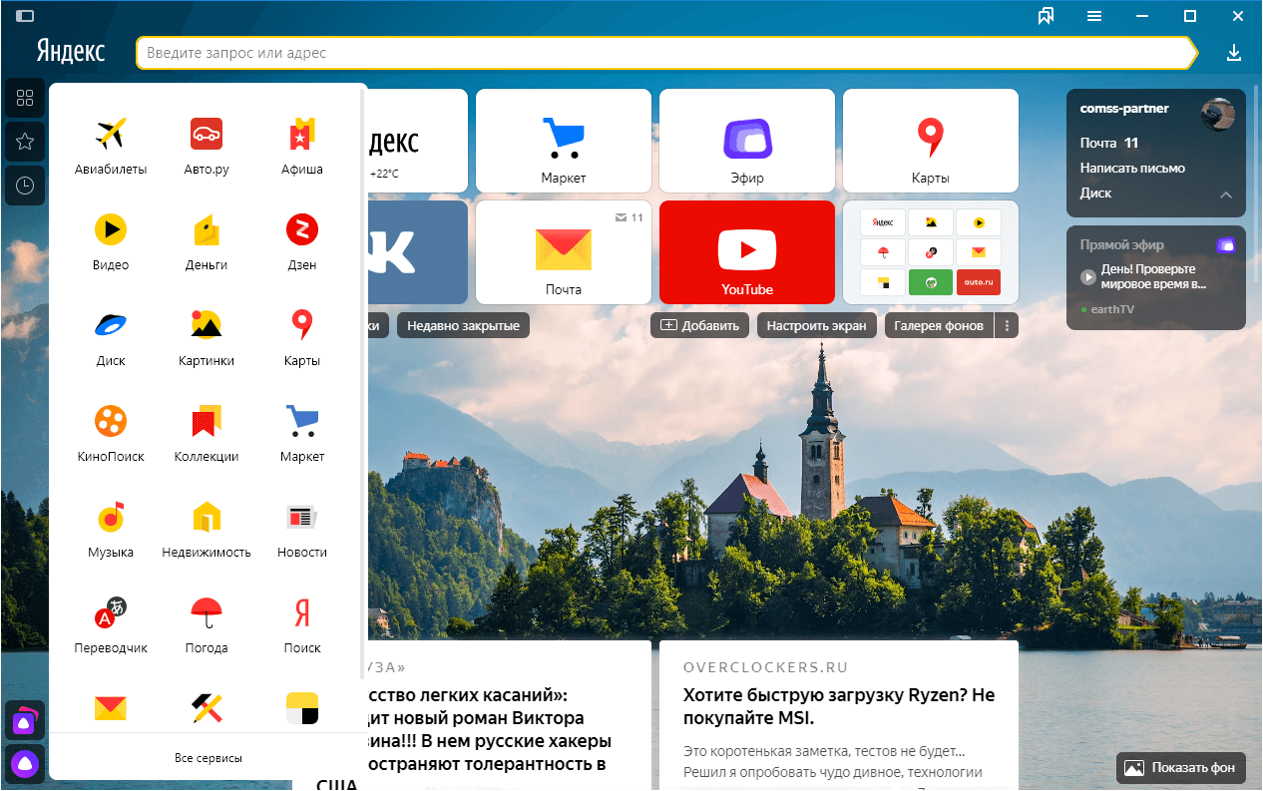Toggle the services grid in the sidebar

tap(25, 98)
